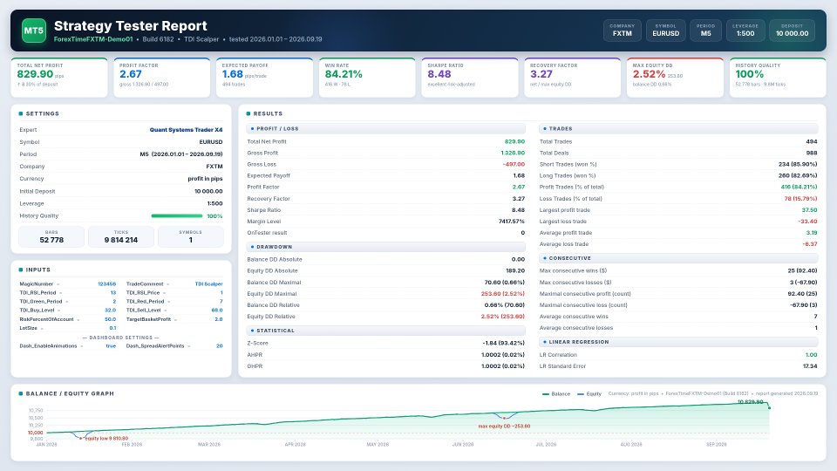Click the Long Trades value 260 (82.69%)
Screen dimensions: 837x471
click(x=798, y=175)
